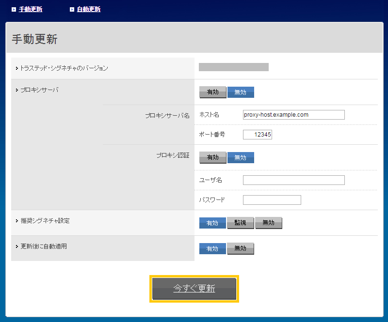Disable proxy server with 無効 button

coord(241,92)
